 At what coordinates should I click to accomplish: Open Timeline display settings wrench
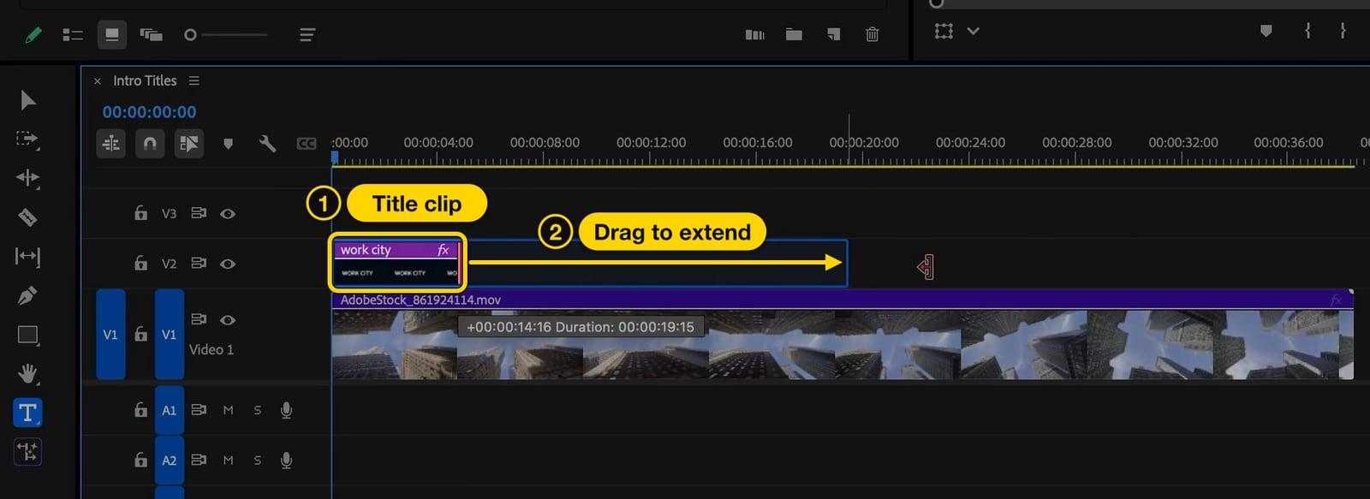267,144
